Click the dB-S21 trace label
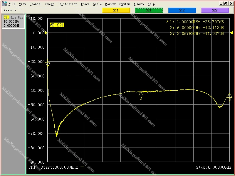235x176 pixels. click(57, 25)
